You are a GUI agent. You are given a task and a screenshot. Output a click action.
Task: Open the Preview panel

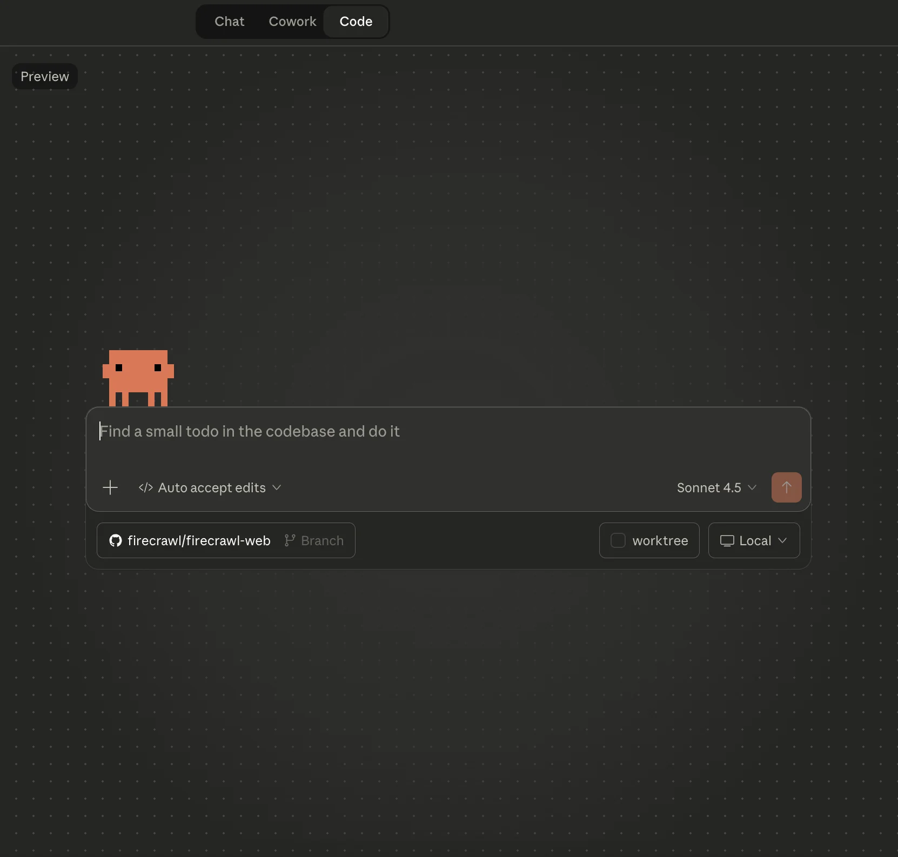[x=44, y=76]
